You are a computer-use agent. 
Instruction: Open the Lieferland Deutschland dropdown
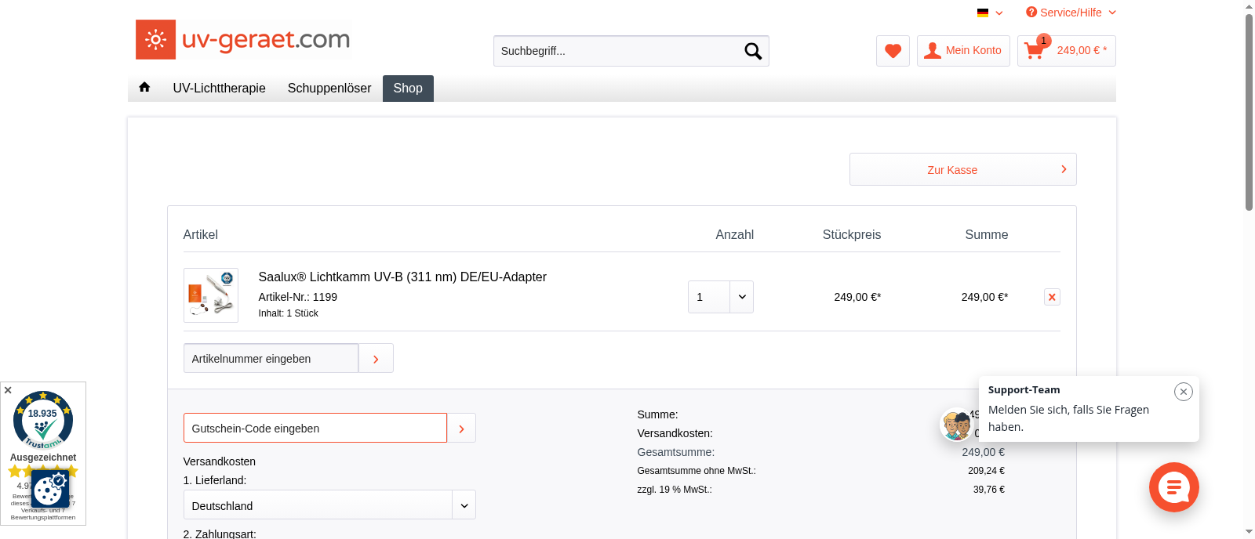point(464,505)
